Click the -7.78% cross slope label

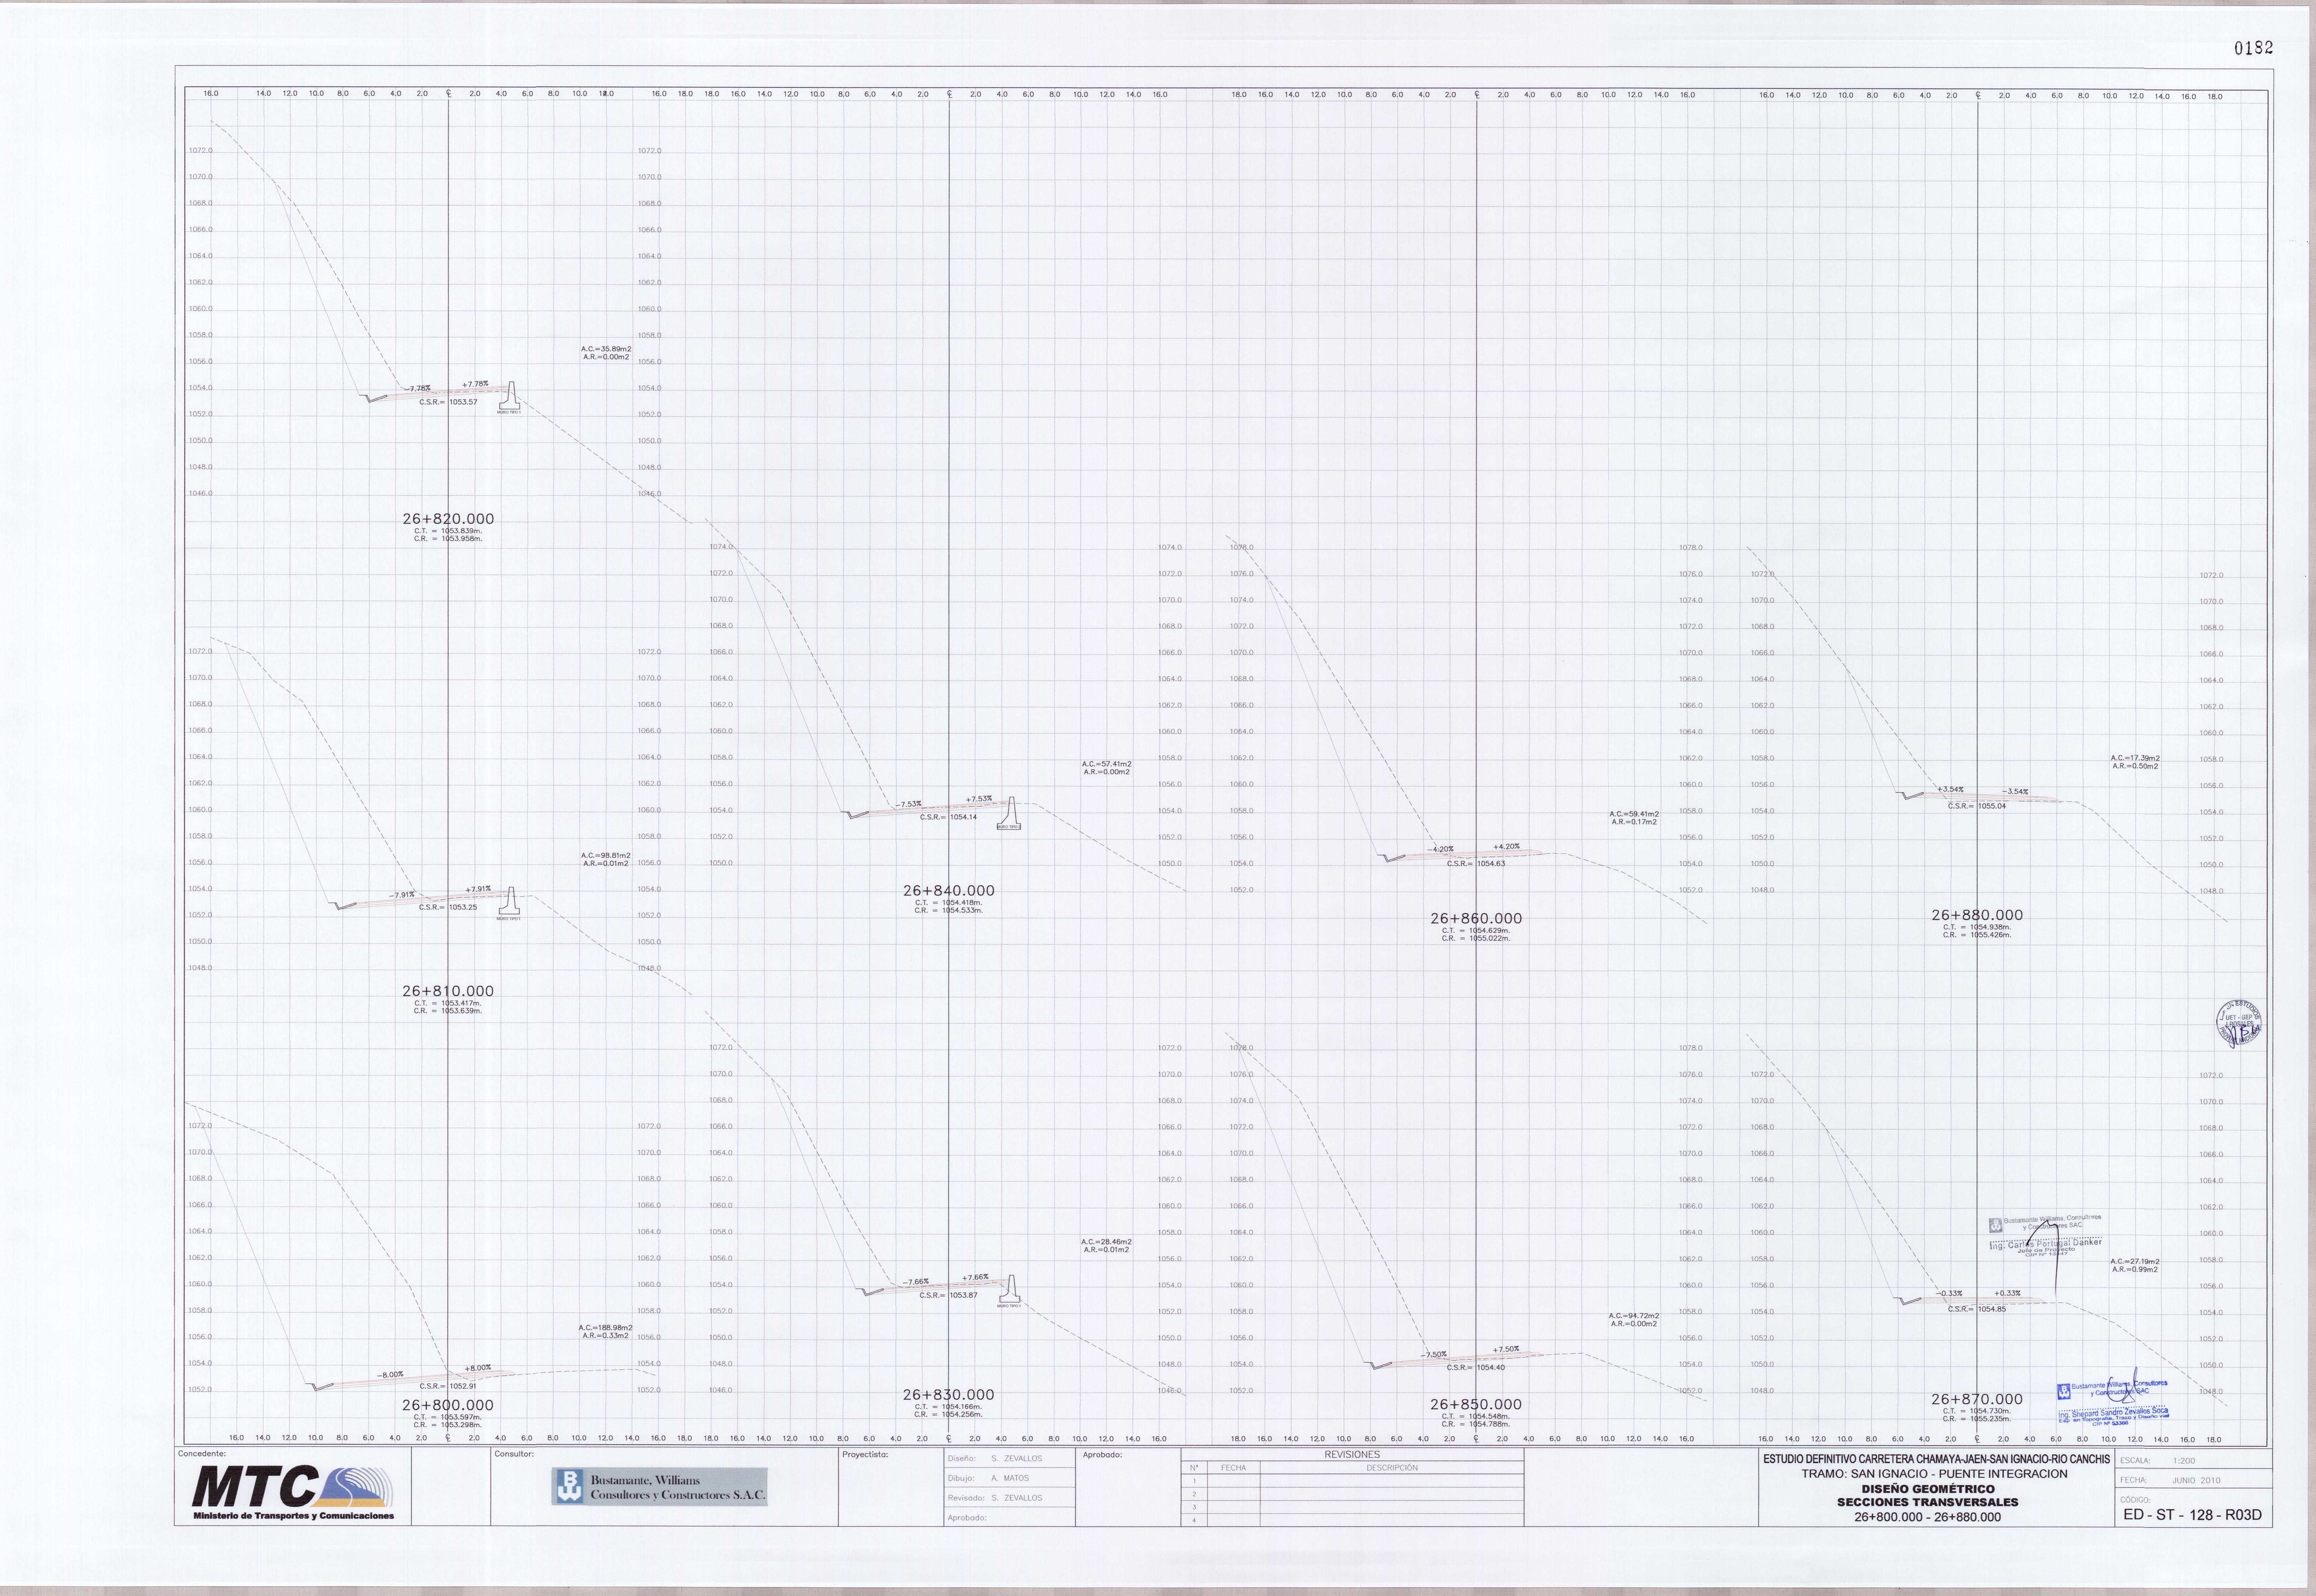pyautogui.click(x=417, y=389)
